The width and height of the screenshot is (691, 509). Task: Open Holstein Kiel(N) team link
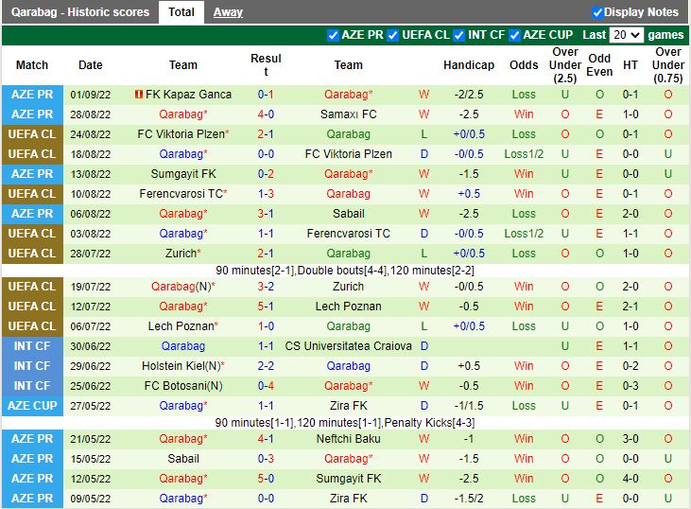click(x=182, y=365)
